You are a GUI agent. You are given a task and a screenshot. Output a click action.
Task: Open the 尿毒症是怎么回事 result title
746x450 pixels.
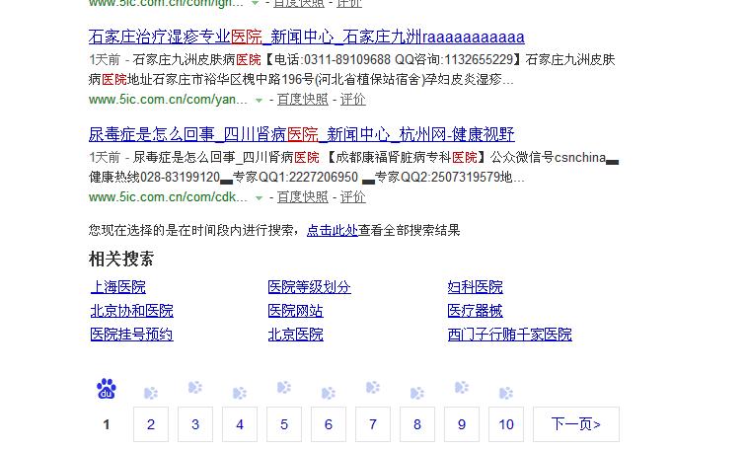point(301,134)
